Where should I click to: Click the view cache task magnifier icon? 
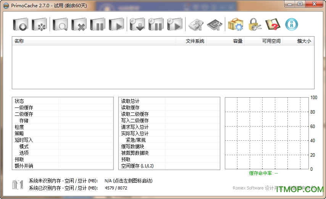point(60,24)
